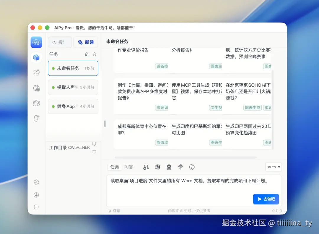Click the 去做吧 submit button
The image size is (319, 234).
point(266,199)
